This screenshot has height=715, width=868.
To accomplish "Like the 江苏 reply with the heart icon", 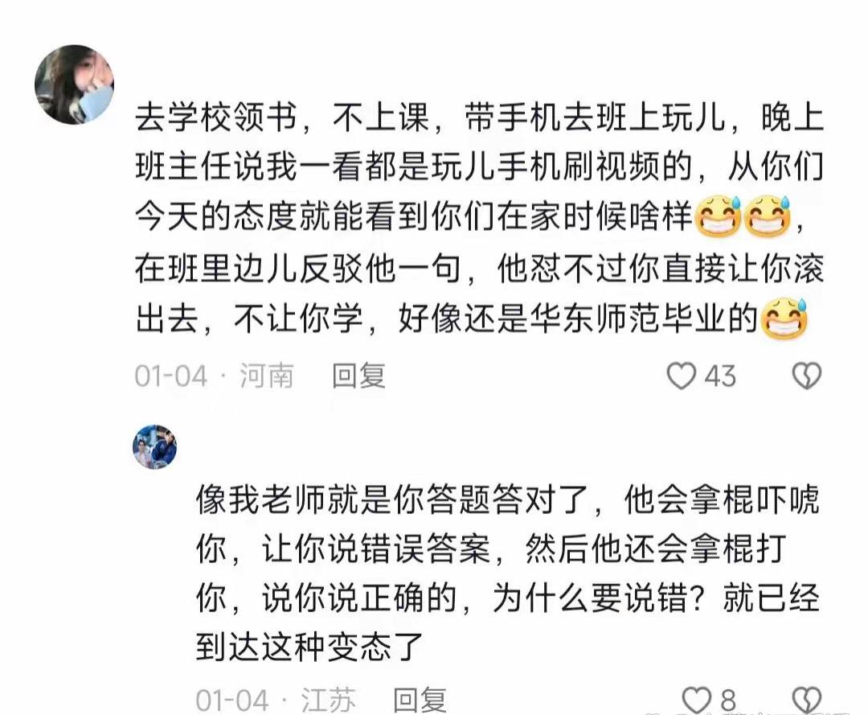I will tap(696, 700).
